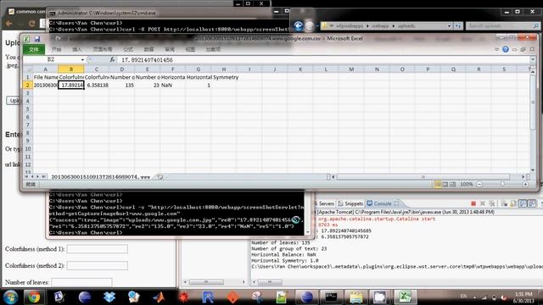
Task: Click the insert new worksheet icon beside the sheet tab
Action: click(x=160, y=177)
